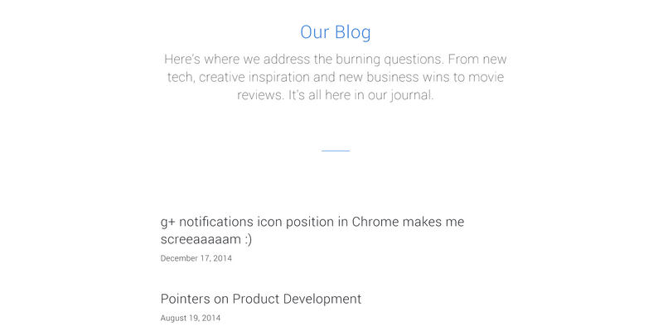
Task: Open the Pointers on Product Development post
Action: [x=261, y=299]
